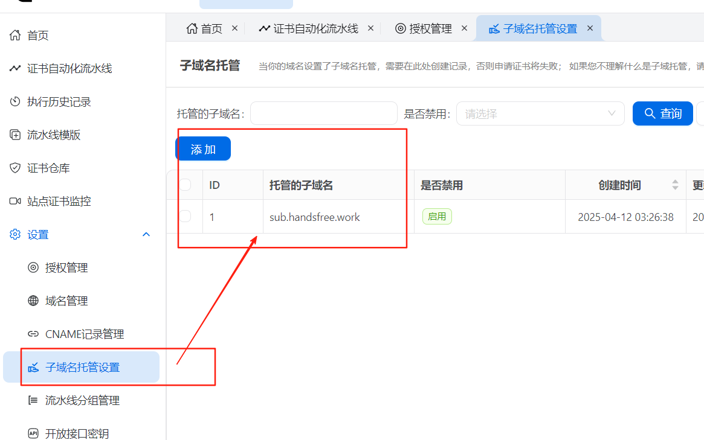This screenshot has width=704, height=440.
Task: Open certificate automation pipeline sidebar icon
Action: click(15, 69)
